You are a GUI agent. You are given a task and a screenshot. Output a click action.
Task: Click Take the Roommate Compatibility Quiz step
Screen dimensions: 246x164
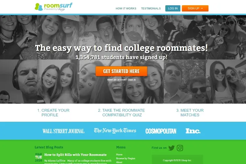coord(121,113)
